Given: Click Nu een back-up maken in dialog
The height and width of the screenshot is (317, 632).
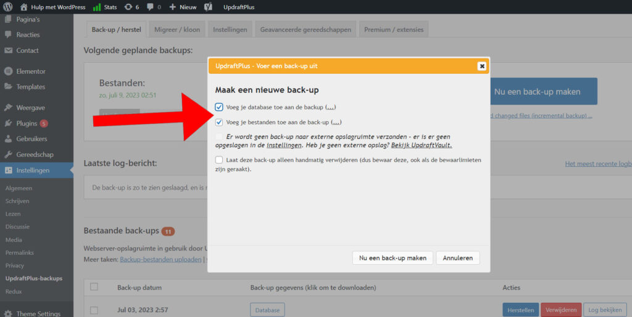Looking at the screenshot, I should (393, 258).
